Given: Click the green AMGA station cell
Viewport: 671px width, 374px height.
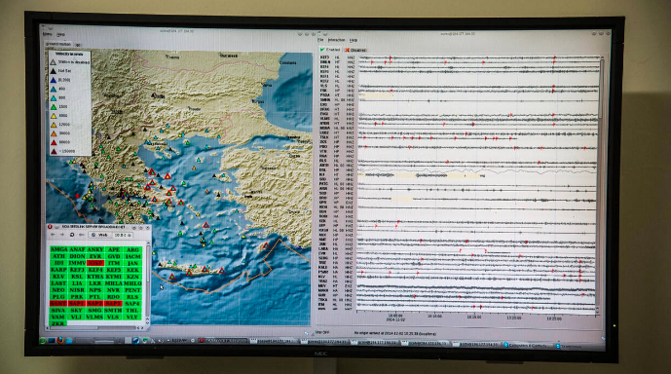Looking at the screenshot, I should pyautogui.click(x=58, y=249).
